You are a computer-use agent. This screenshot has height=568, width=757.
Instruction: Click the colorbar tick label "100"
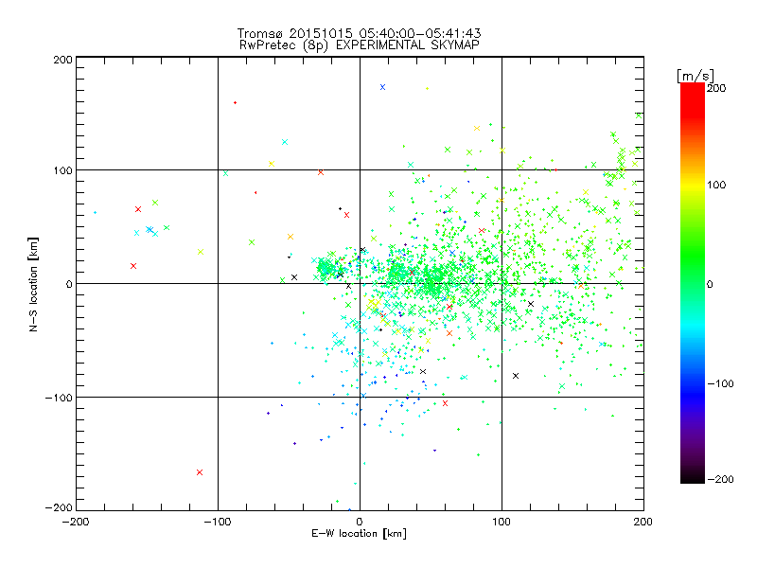click(x=716, y=185)
